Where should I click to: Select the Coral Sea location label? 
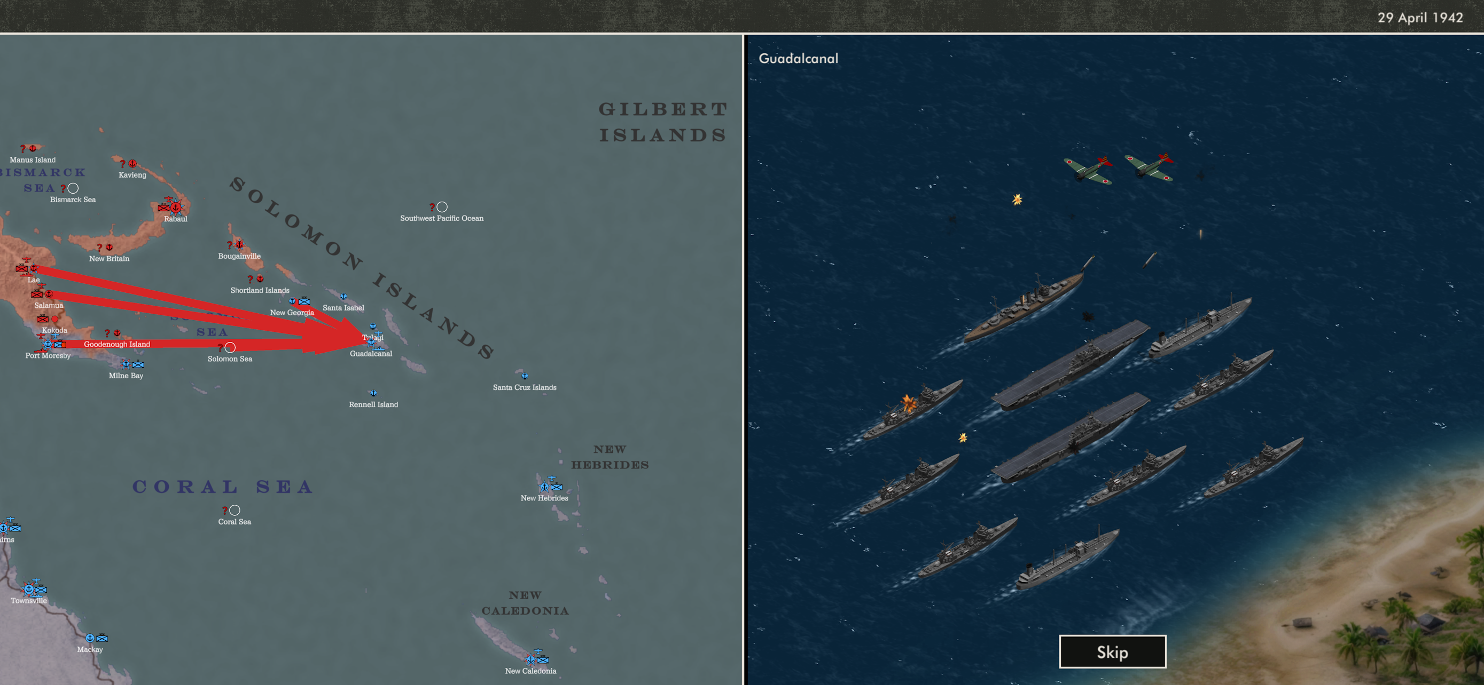pyautogui.click(x=235, y=522)
